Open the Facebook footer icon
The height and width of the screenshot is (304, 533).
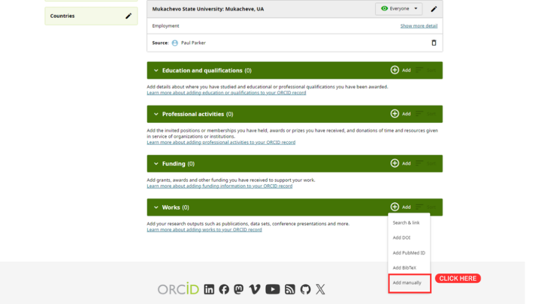(224, 289)
